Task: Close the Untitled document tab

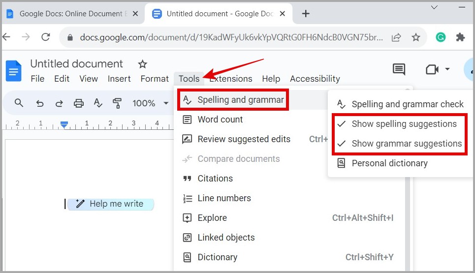Action: pos(283,14)
